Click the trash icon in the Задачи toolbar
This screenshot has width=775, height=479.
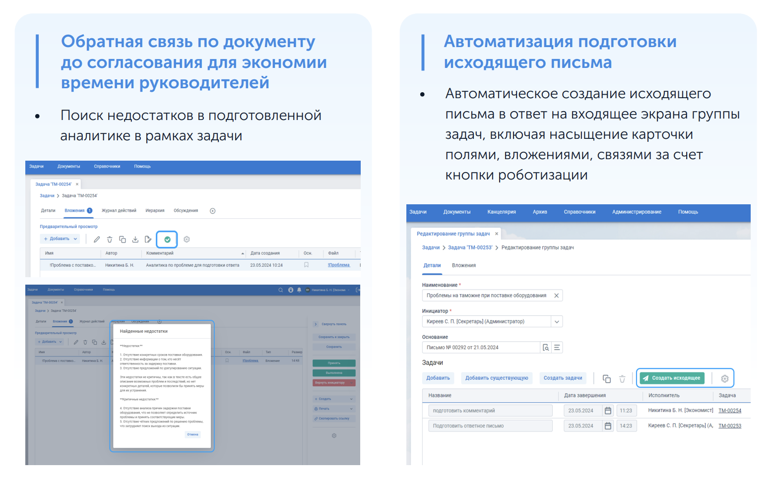[622, 379]
